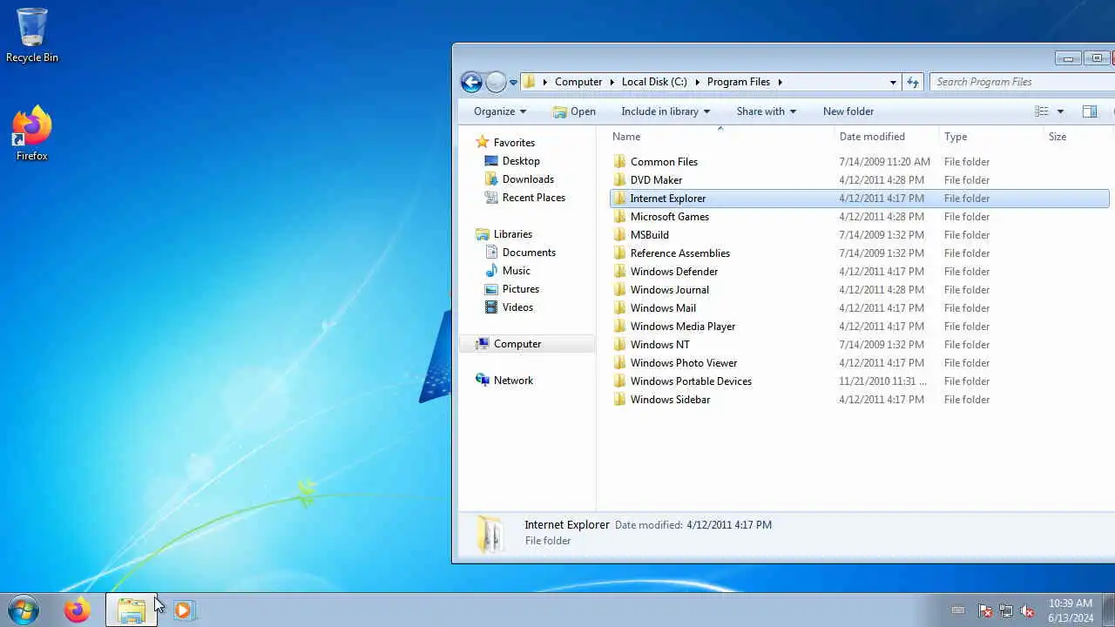
Task: Click the Network icon in navigation pane
Action: coord(483,381)
